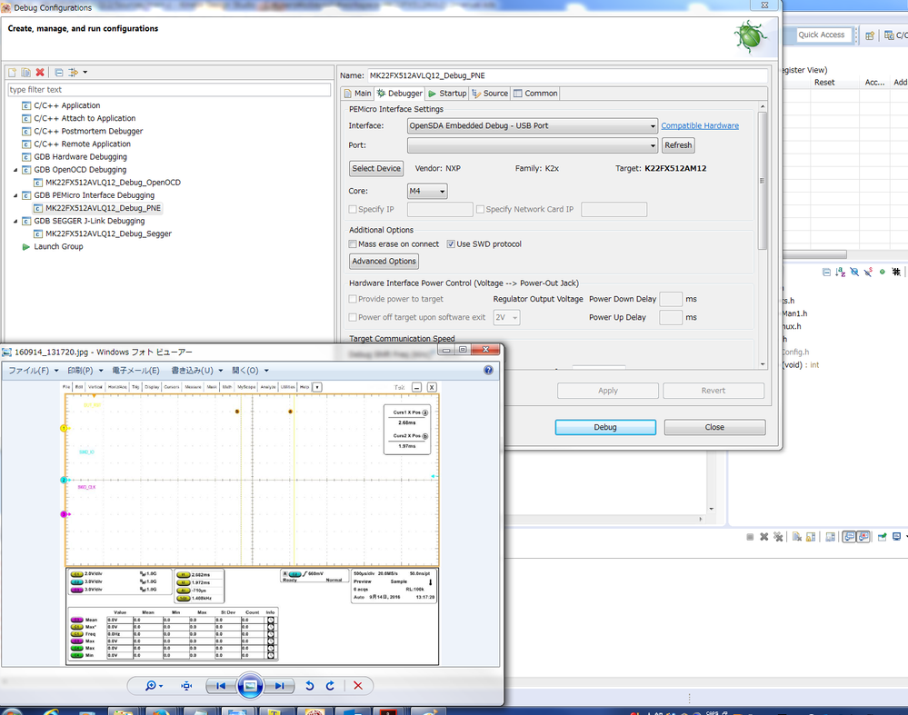908x715 pixels.
Task: Toggle Provide power to target checkbox
Action: [353, 299]
